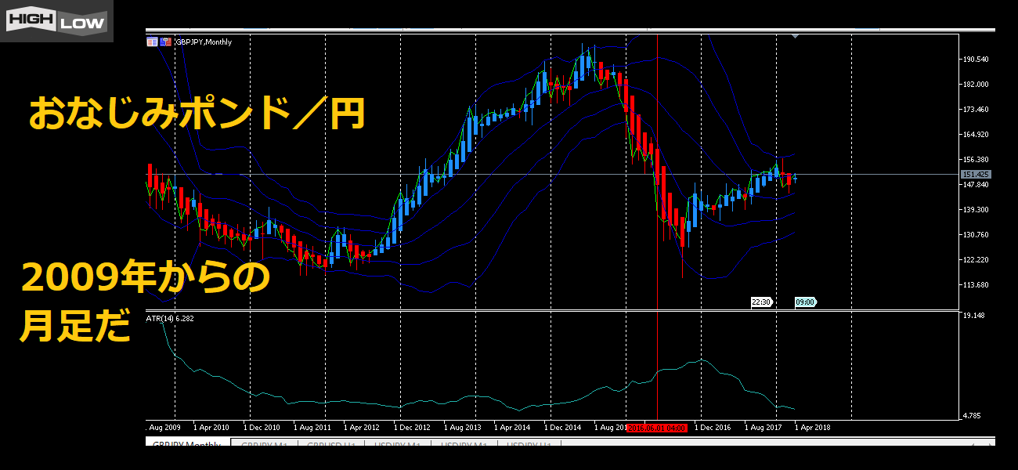Viewport: 1018px width, 470px height.
Task: Click the ATR(14) indicator label
Action: 169,318
